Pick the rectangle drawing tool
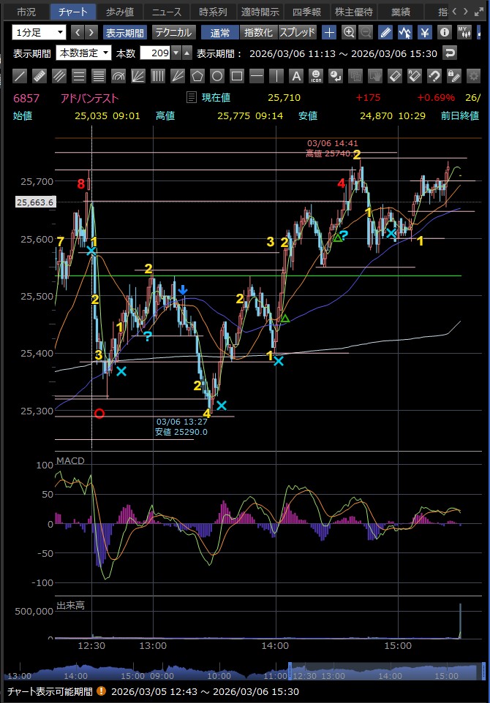The image size is (490, 703). coord(237,75)
